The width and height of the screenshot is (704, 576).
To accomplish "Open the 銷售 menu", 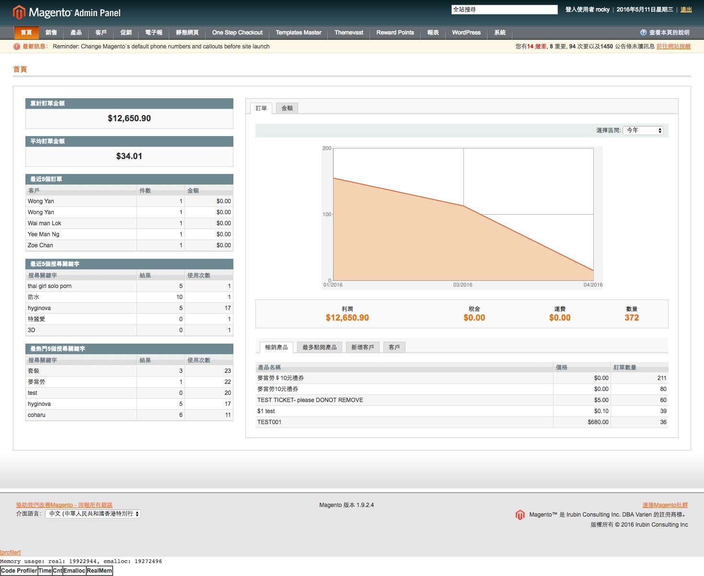I will [51, 33].
